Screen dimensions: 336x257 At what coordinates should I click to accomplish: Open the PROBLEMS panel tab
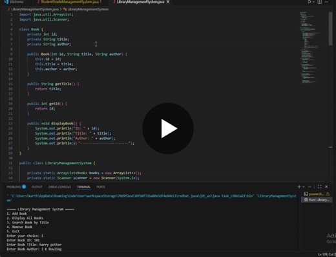[x=14, y=187]
